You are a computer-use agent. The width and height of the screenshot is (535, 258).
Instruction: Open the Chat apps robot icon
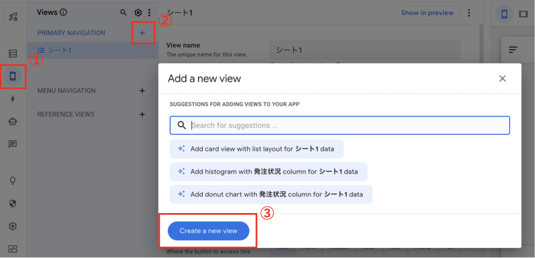tap(13, 121)
